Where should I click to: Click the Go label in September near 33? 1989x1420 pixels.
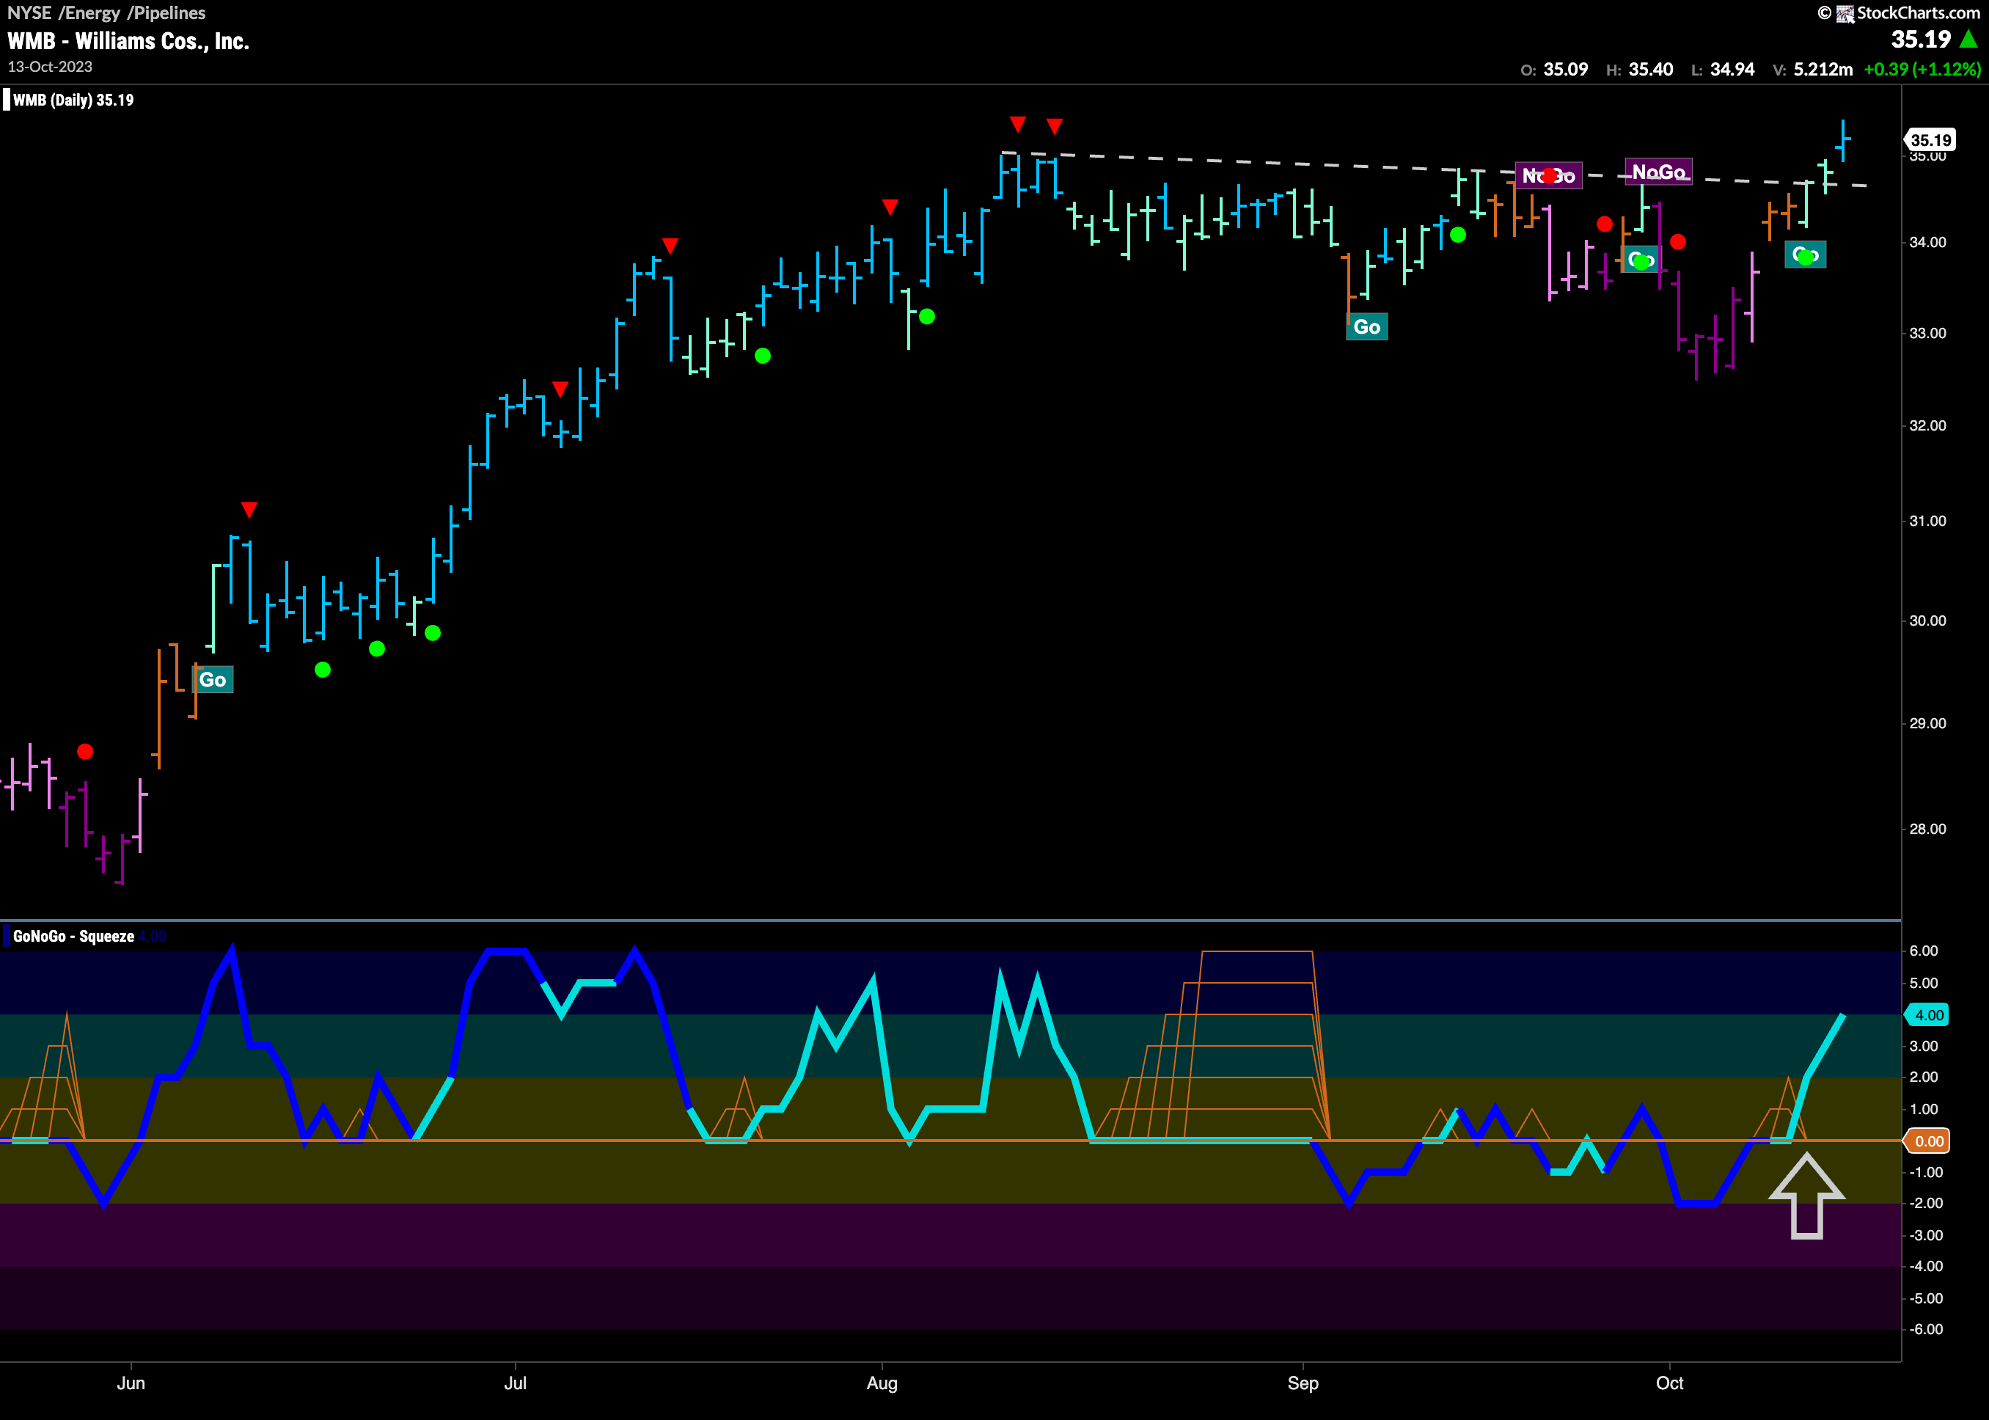point(1366,327)
